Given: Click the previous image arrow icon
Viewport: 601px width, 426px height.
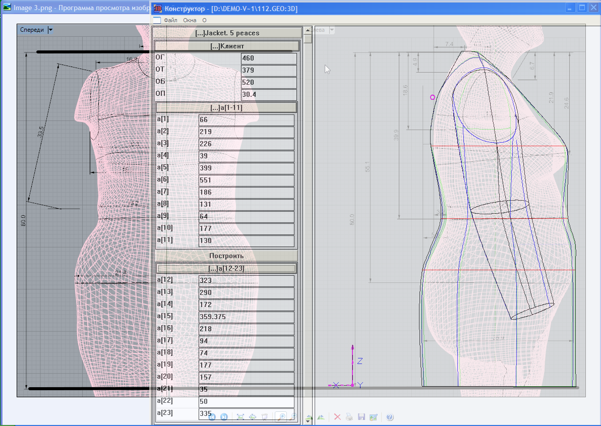Looking at the screenshot, I should 212,417.
